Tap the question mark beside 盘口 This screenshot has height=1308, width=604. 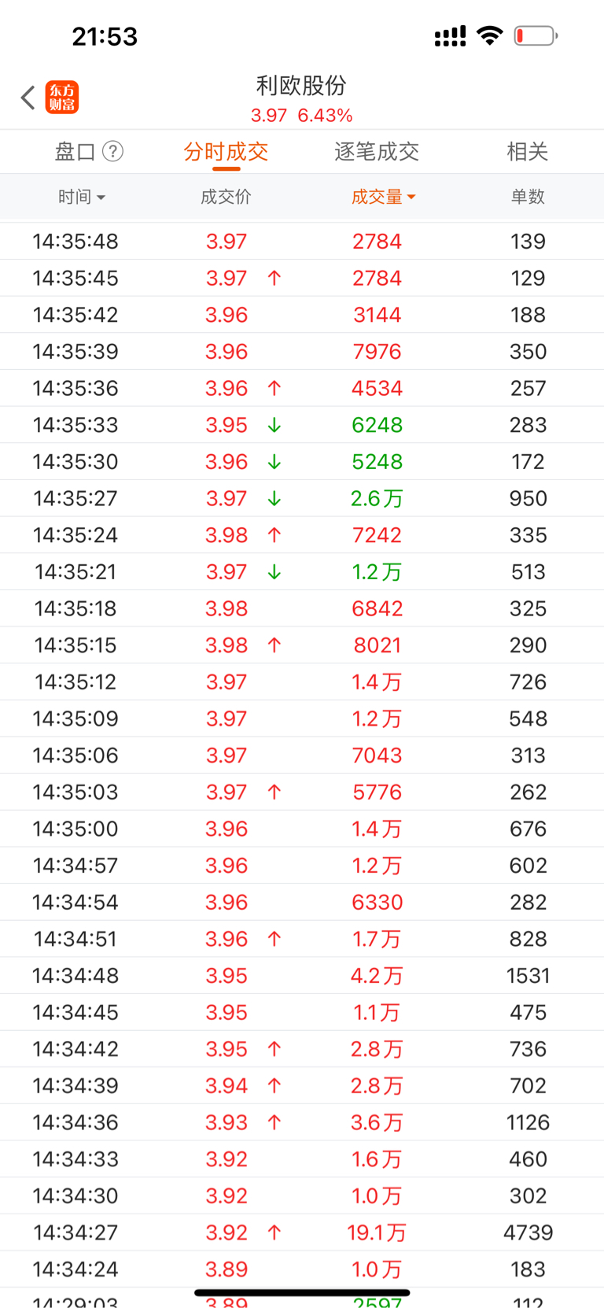[113, 151]
